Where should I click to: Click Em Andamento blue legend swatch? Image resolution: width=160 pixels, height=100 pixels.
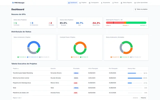pyautogui.click(x=27, y=57)
